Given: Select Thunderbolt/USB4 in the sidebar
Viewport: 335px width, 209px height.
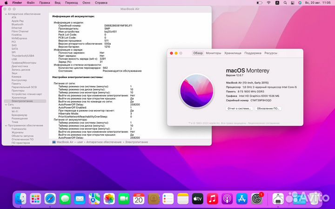Looking at the screenshot, I should click(x=23, y=56).
